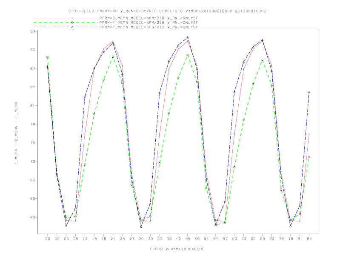Click x-axis forecast hour label 21
Viewport: 337px width, 260px height.
point(113,239)
